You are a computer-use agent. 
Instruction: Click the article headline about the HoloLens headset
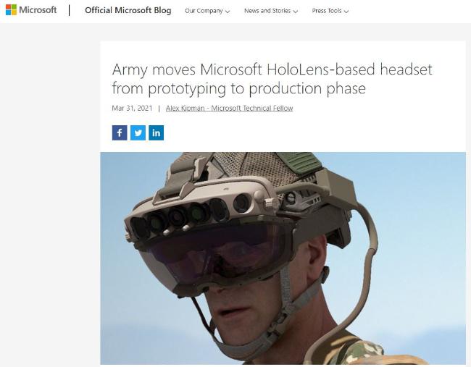(272, 79)
